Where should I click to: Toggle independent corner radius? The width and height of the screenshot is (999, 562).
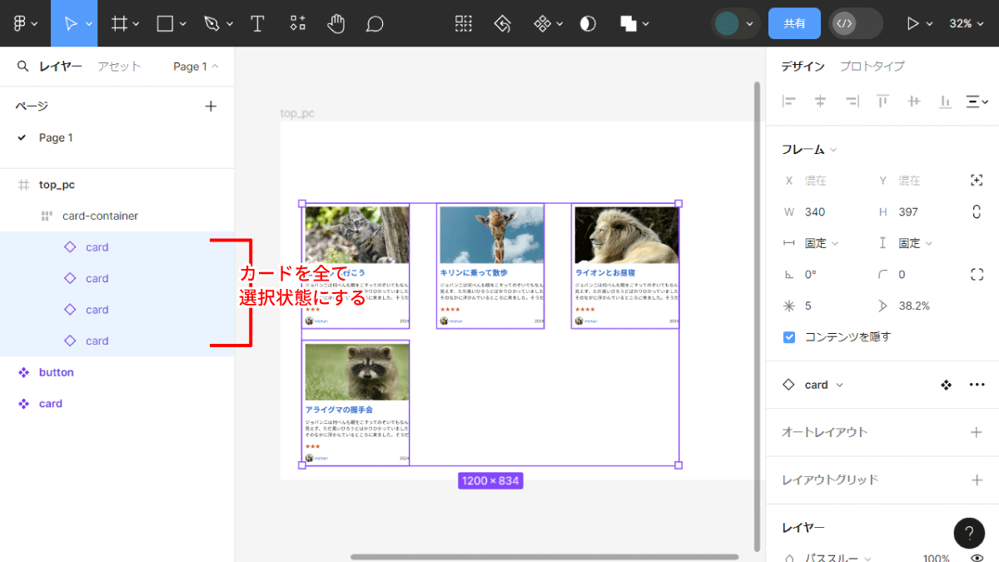click(977, 274)
